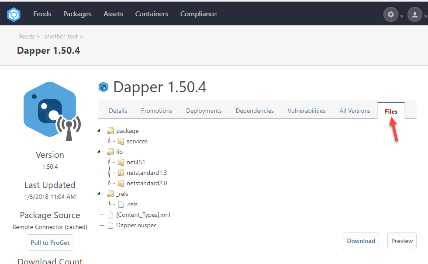Follow the another-test breadcrumb link
The height and width of the screenshot is (264, 428).
[x=61, y=36]
